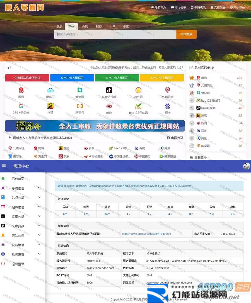The image size is (251, 303).
Task: Click the bell icon beside 网站公告
Action: (x=3, y=235)
